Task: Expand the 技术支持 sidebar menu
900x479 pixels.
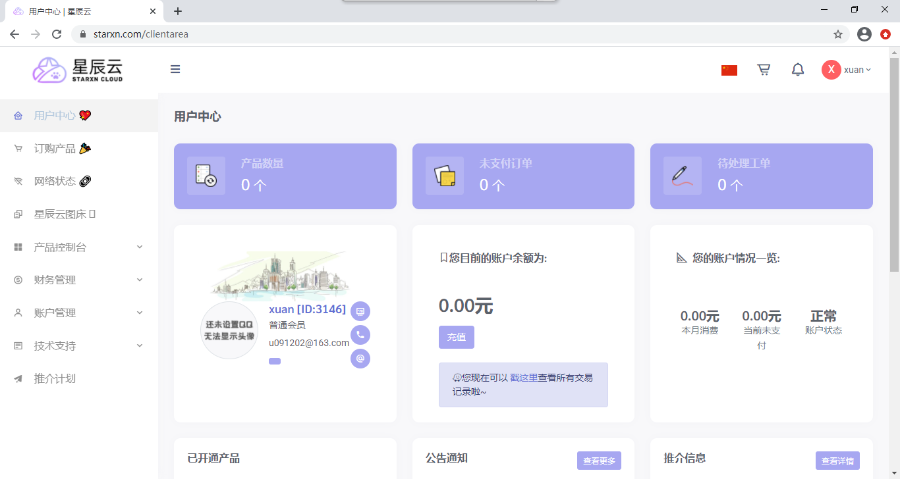Action: pos(79,346)
